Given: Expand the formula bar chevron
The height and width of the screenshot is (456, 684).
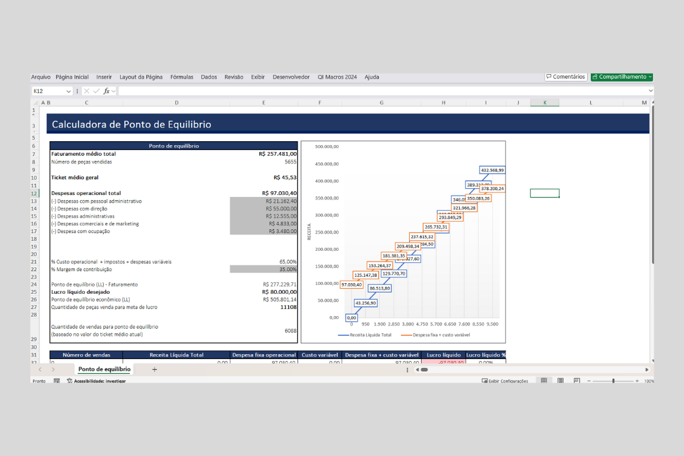Looking at the screenshot, I should [650, 91].
